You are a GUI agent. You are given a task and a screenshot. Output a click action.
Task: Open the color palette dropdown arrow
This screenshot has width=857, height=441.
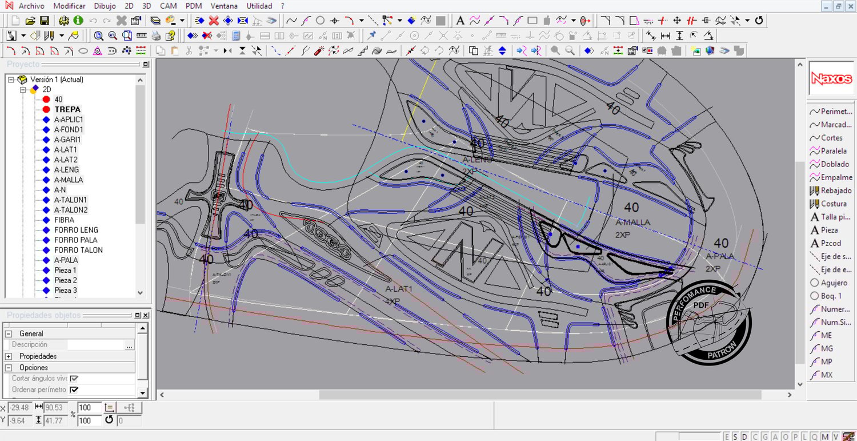(x=182, y=21)
